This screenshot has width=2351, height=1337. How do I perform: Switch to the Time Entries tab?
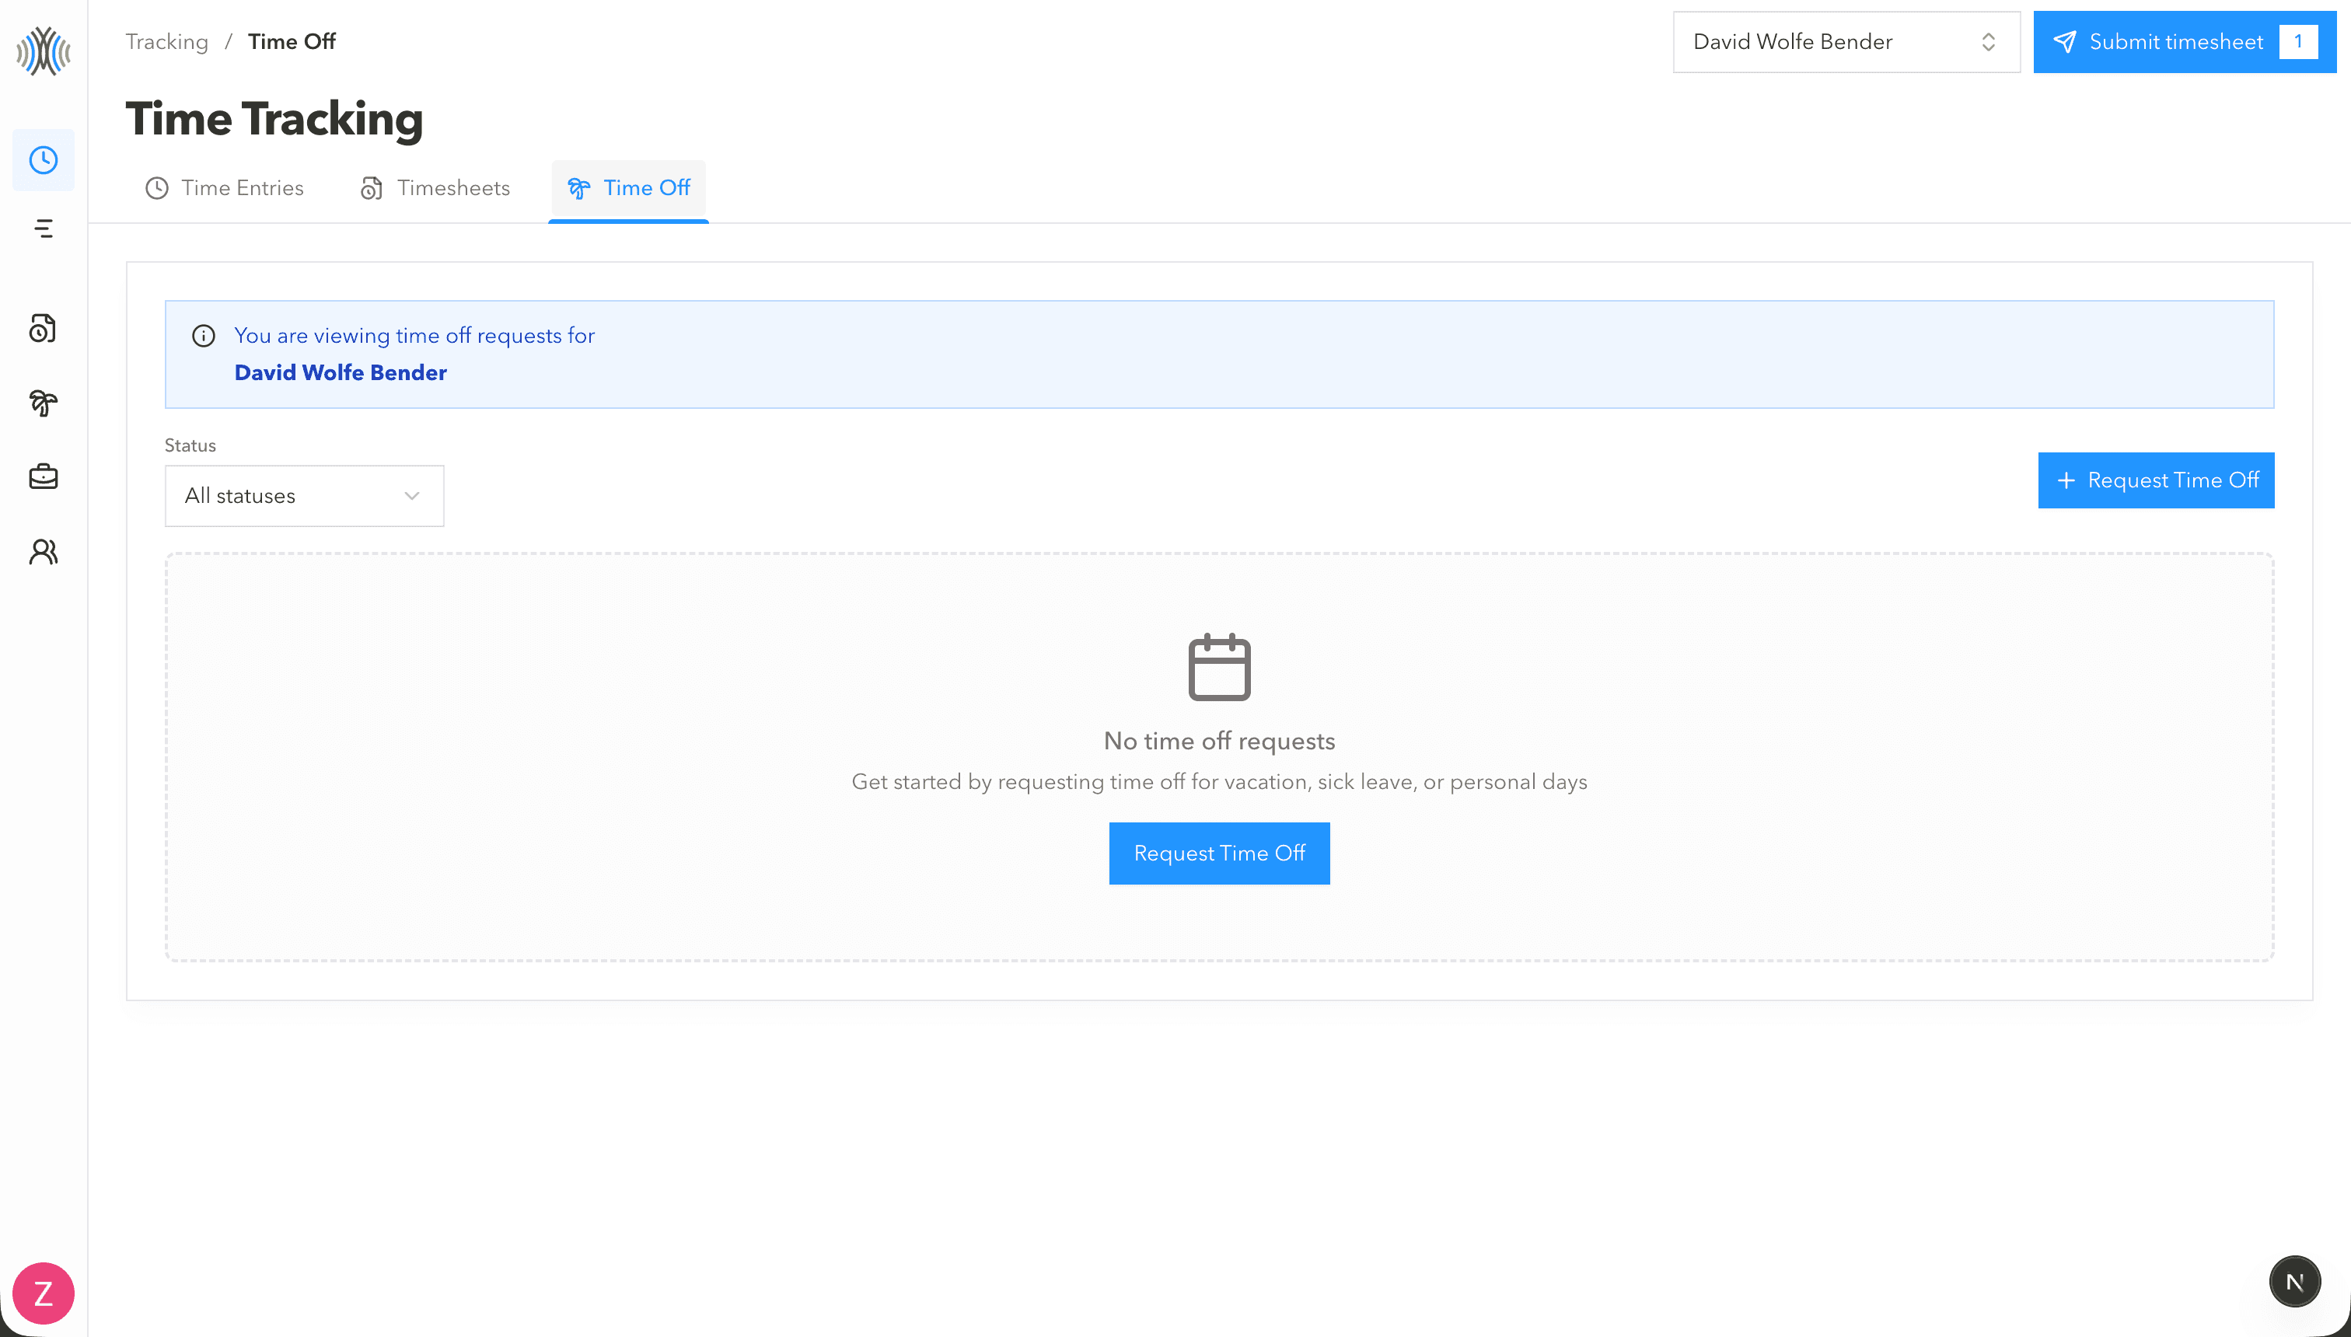pyautogui.click(x=224, y=187)
